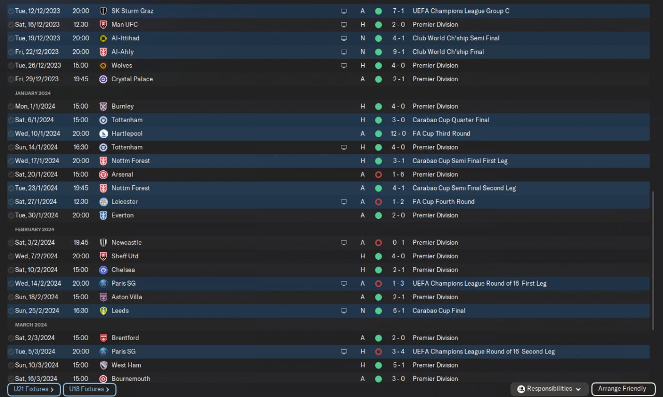663x397 pixels.
Task: Click the TV icon on Carabao Cup Final row
Action: pos(343,311)
